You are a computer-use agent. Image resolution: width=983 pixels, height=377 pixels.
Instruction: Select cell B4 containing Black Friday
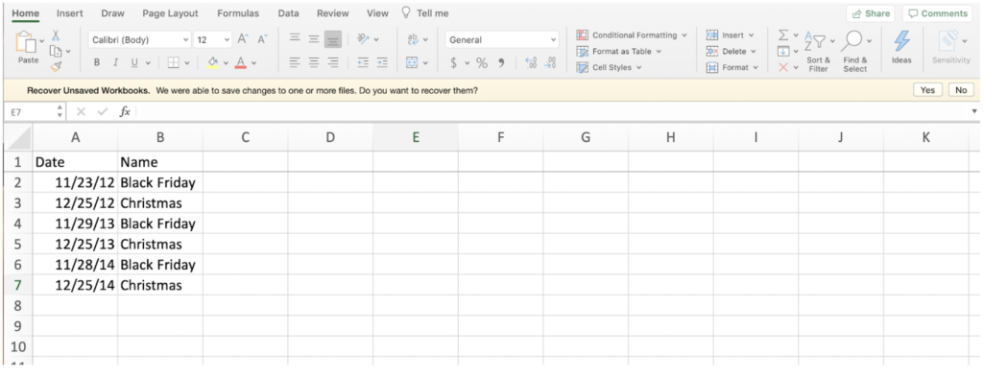[160, 224]
